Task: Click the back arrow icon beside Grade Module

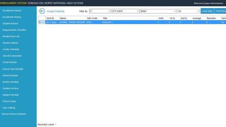Action: pos(42,11)
